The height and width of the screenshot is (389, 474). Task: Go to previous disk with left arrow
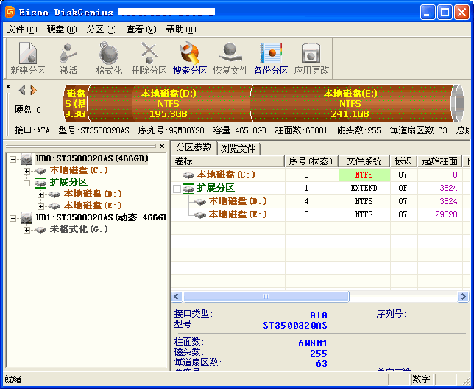[22, 90]
